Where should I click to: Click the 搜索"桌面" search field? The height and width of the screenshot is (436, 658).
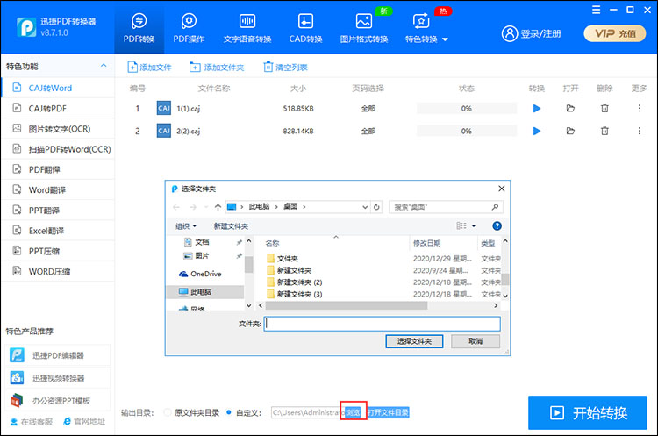(x=446, y=207)
